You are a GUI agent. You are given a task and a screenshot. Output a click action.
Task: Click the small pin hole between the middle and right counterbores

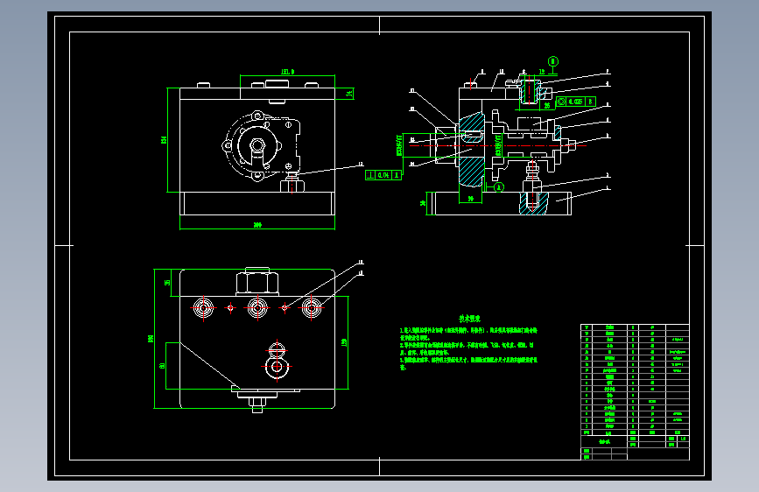[x=285, y=307]
